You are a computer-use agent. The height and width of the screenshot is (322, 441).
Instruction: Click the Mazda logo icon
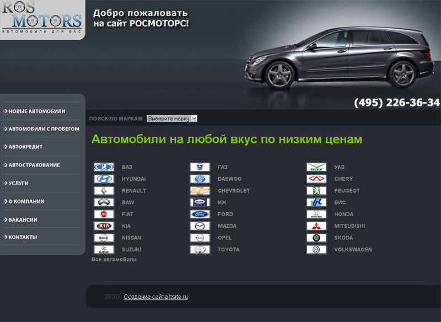coord(200,226)
